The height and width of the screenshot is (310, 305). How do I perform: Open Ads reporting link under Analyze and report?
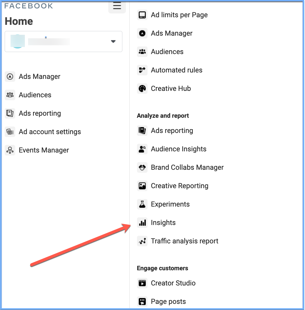tap(172, 131)
